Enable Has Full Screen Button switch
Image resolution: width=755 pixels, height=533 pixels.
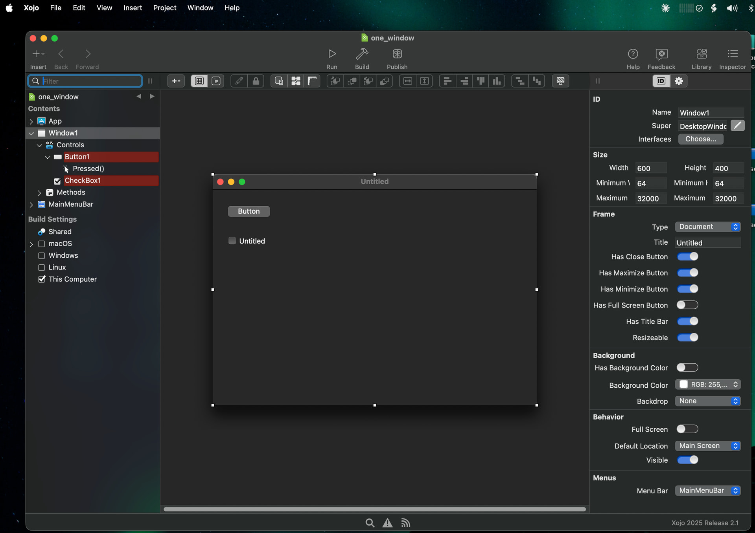click(x=687, y=305)
